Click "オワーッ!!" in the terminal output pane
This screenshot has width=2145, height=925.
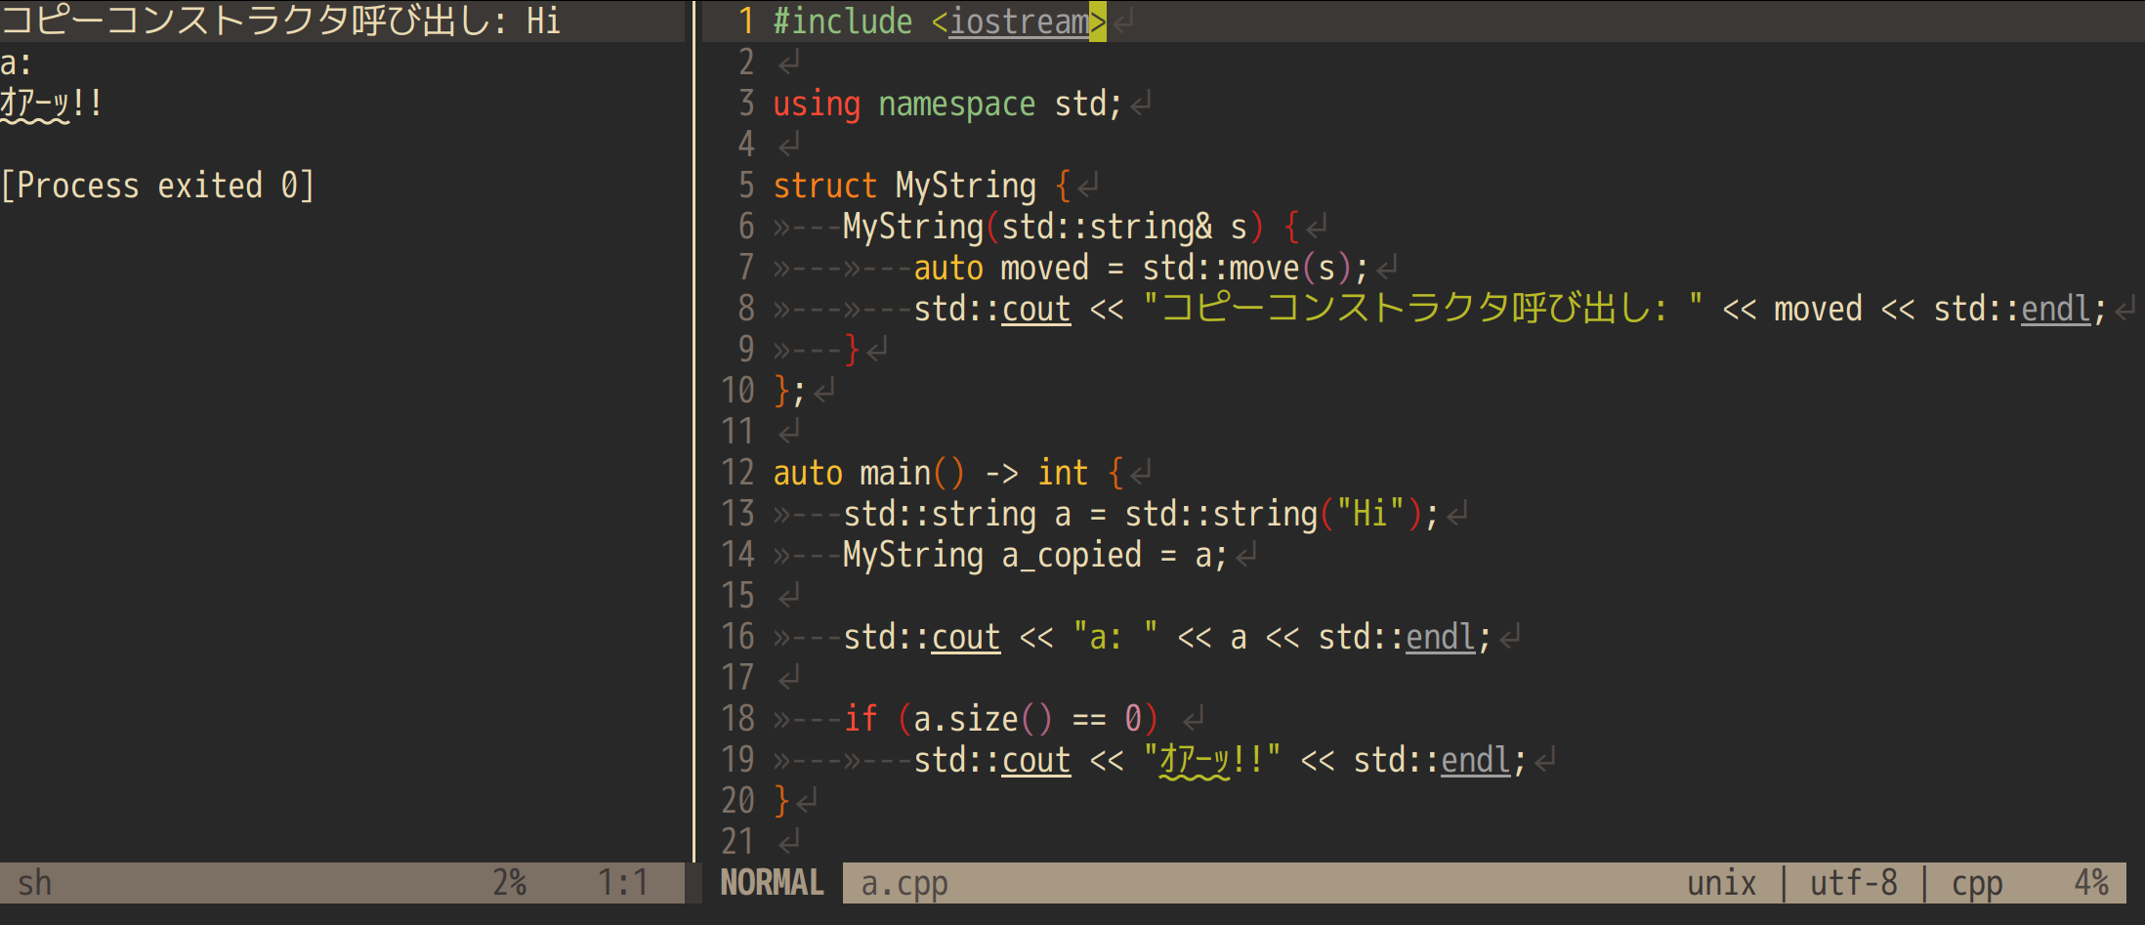(x=52, y=104)
